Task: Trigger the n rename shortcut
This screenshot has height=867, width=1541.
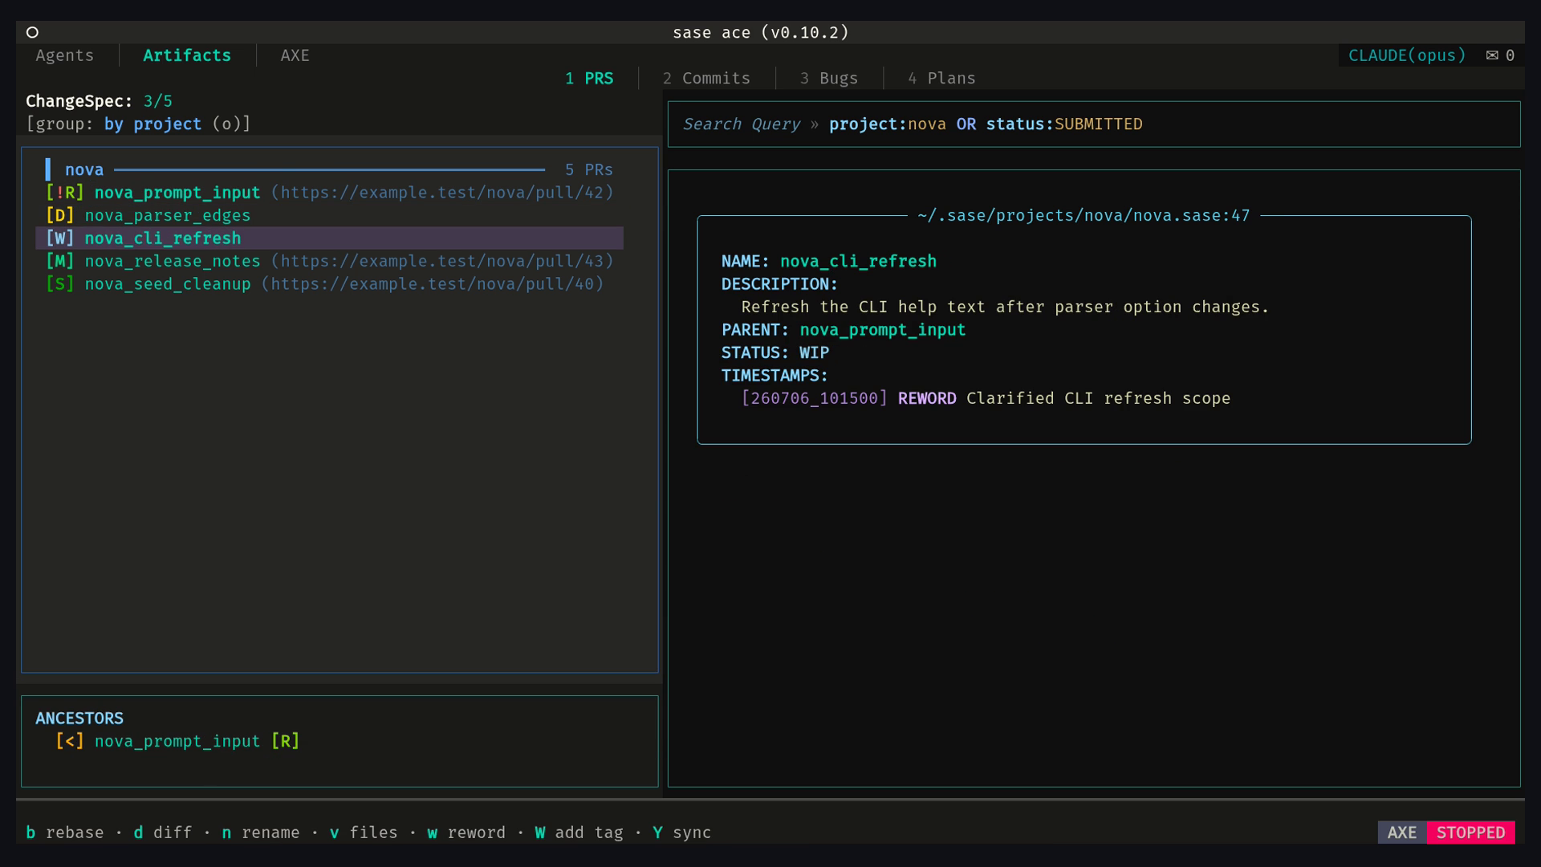Action: 261,833
